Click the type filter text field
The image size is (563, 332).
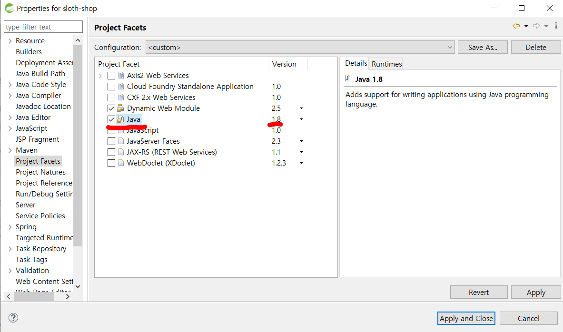pyautogui.click(x=43, y=27)
